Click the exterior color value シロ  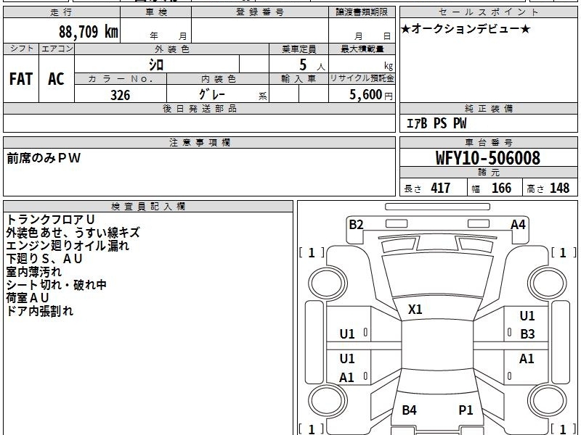(156, 65)
